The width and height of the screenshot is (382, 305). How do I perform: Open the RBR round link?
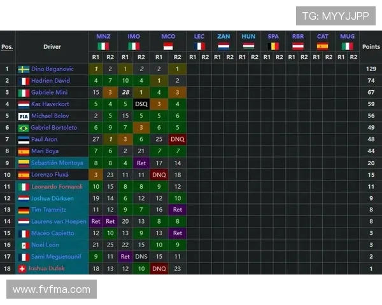click(298, 36)
